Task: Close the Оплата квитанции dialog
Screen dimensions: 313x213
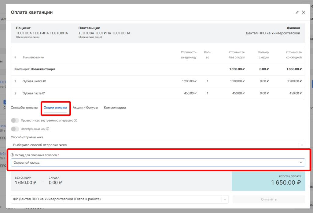Action: tap(304, 12)
